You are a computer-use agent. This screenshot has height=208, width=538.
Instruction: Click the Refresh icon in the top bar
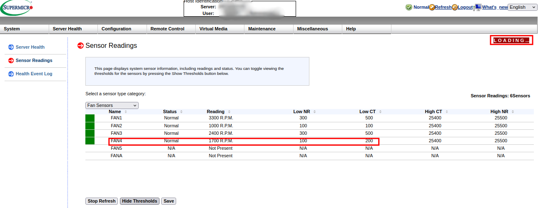pos(432,7)
